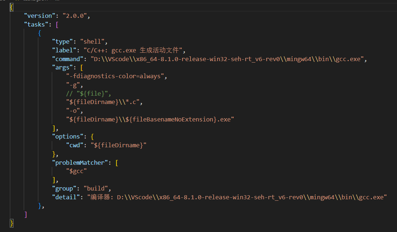397x232 pixels.
Task: Click the "cwd" key
Action: coord(75,145)
